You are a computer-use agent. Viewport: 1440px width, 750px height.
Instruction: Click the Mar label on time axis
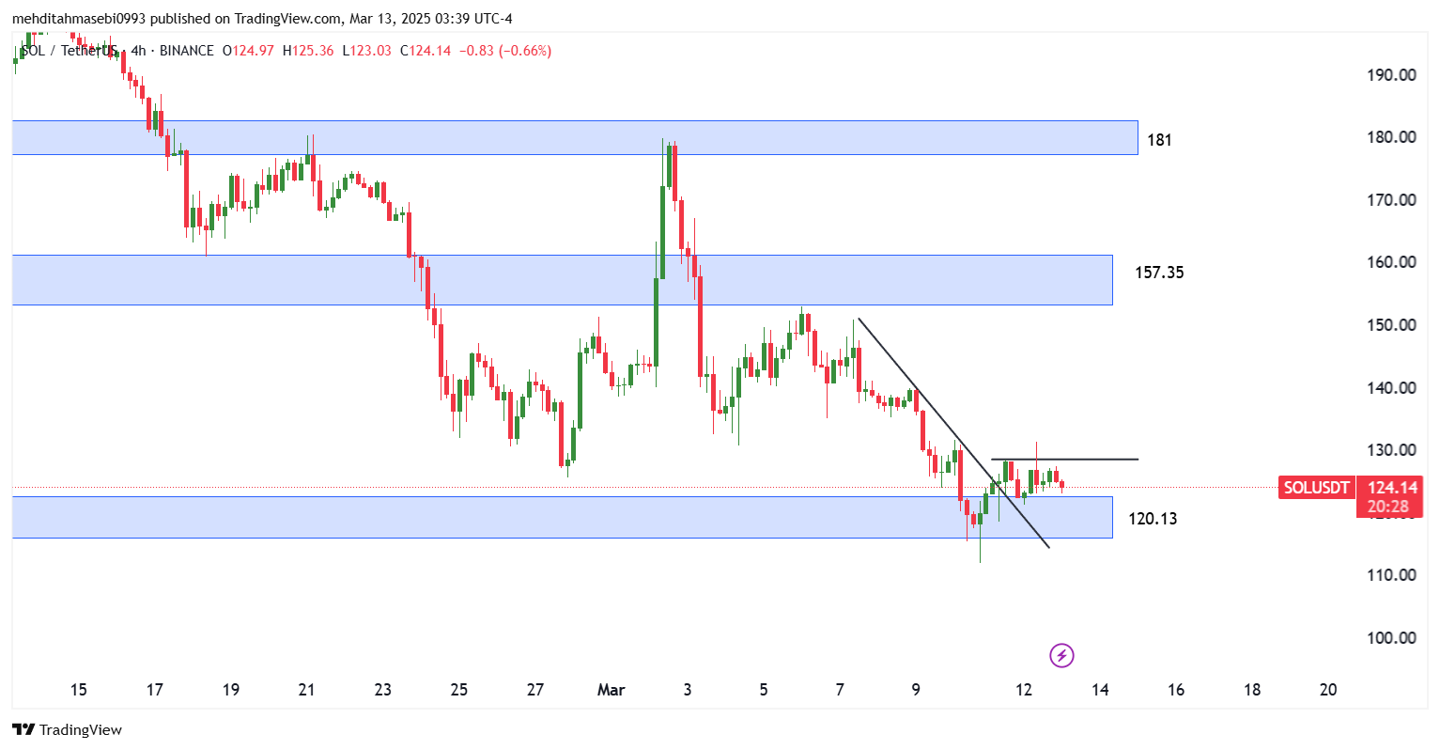[612, 690]
